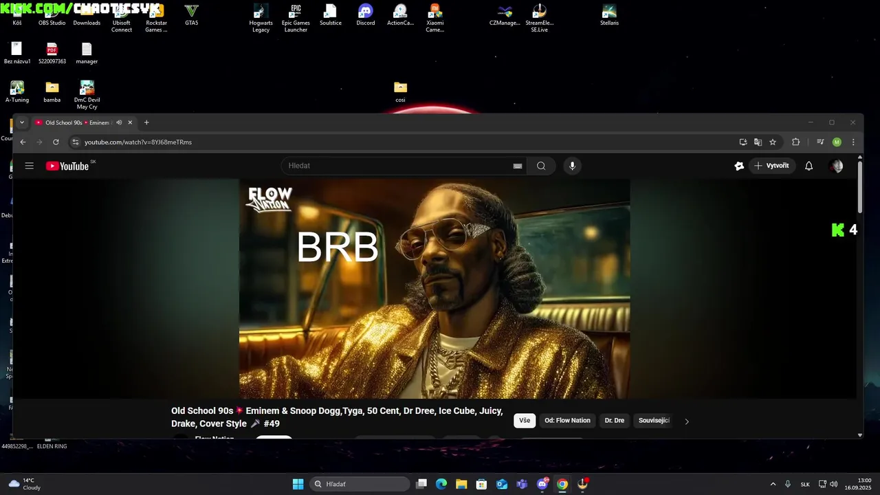
Task: Select the Vše filter chip
Action: point(525,421)
